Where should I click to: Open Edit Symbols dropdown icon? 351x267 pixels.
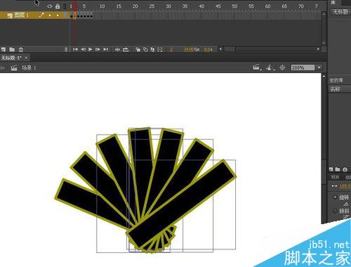pos(270,67)
